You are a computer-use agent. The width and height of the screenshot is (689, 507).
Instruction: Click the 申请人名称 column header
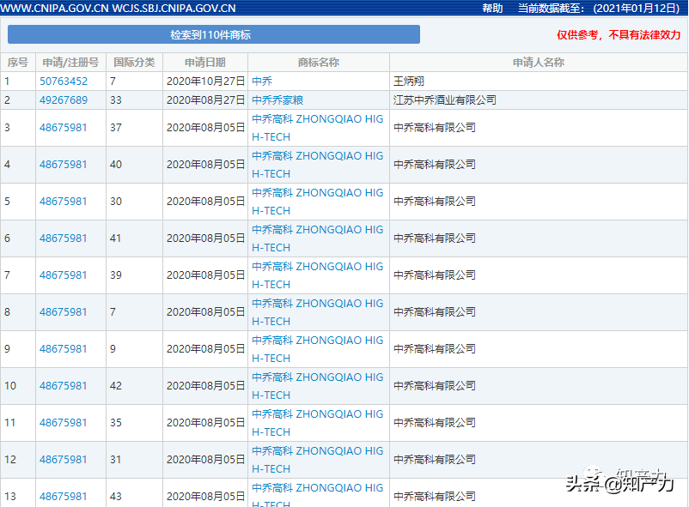[539, 63]
